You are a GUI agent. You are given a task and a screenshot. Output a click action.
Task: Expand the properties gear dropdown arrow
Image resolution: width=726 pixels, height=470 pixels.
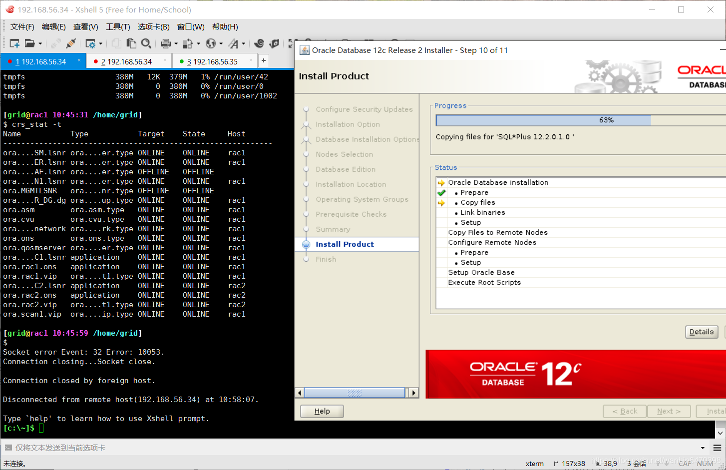pyautogui.click(x=101, y=44)
